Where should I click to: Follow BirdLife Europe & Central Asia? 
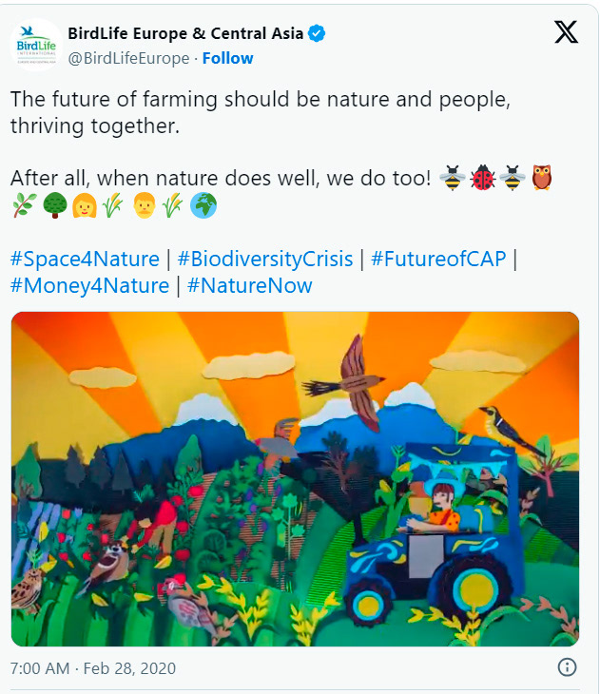(227, 58)
